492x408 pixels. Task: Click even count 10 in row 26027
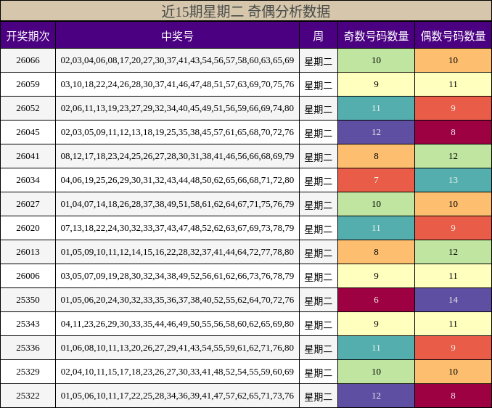pos(453,204)
